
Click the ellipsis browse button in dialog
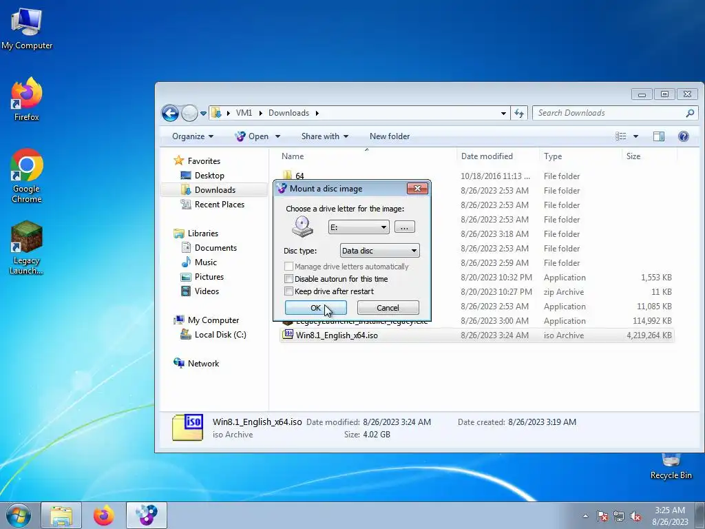[x=404, y=227]
